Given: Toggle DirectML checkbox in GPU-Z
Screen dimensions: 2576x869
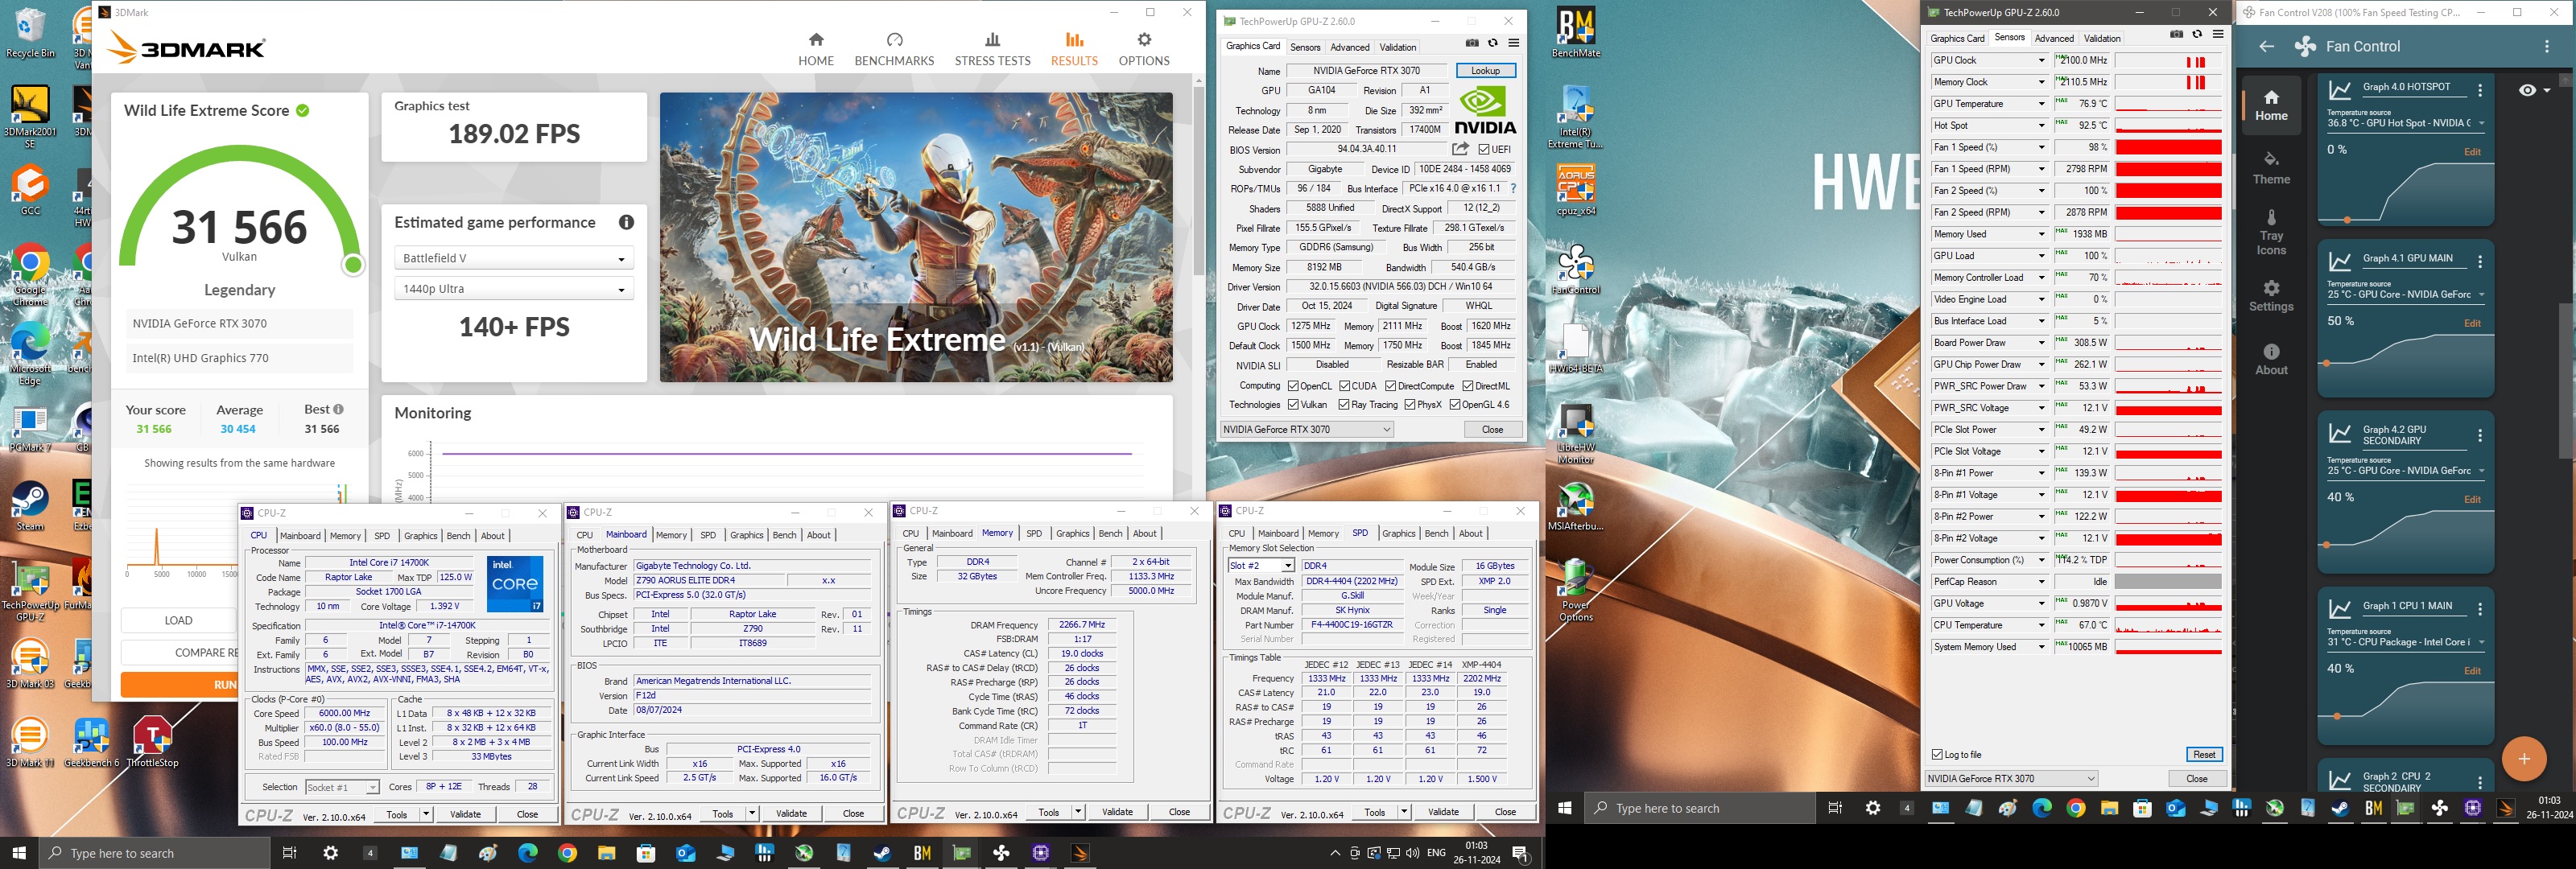Looking at the screenshot, I should tap(1467, 386).
